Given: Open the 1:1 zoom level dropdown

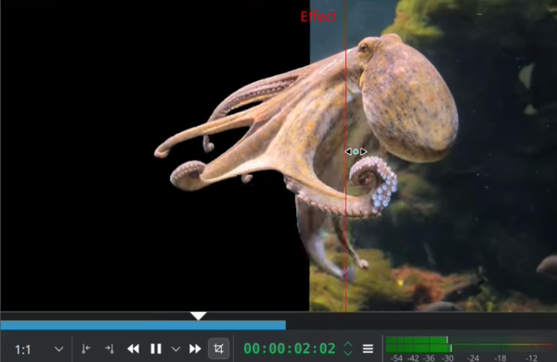Looking at the screenshot, I should click(39, 350).
